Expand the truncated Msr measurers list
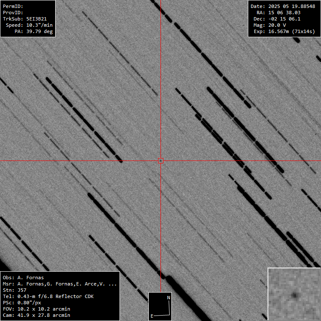 [x=112, y=284]
